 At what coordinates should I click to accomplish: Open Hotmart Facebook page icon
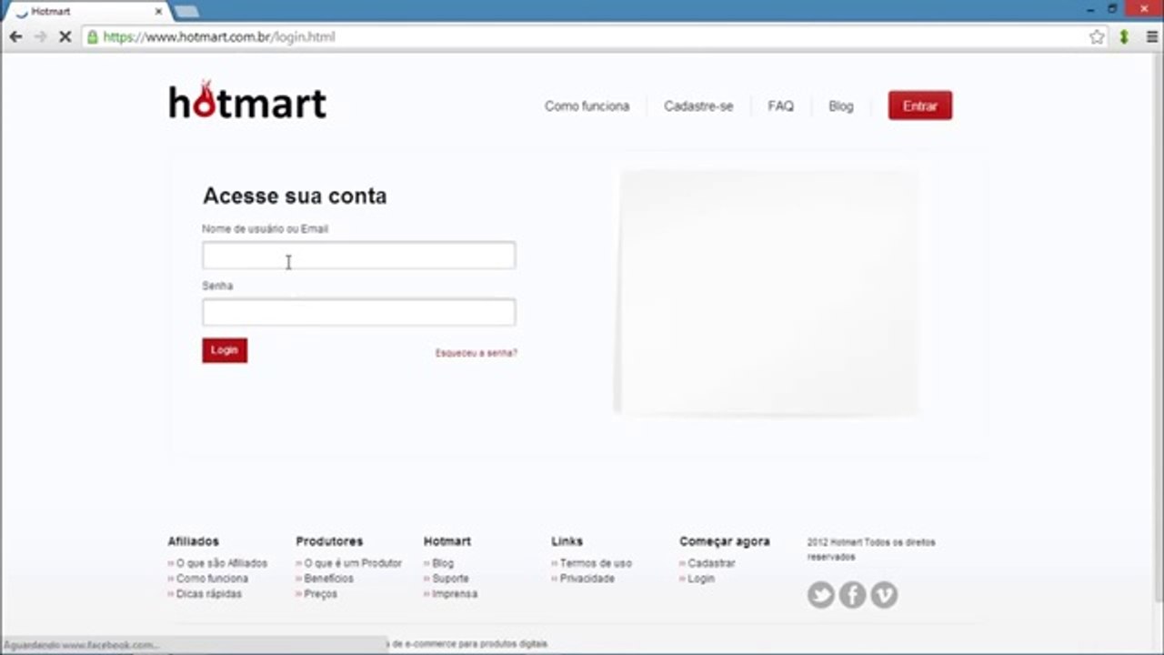coord(852,595)
